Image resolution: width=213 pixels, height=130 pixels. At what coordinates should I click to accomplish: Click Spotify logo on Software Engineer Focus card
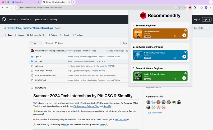pyautogui.click(x=186, y=52)
